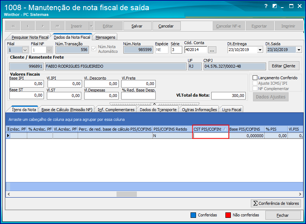Click the Fechar button

pos(283,215)
